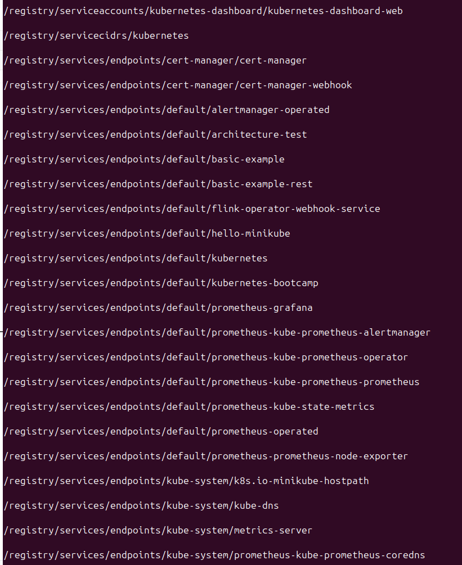Select the alertmanager-operated endpoint line

point(167,110)
